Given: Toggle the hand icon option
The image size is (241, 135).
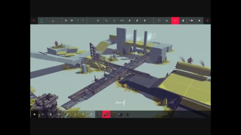Looking at the screenshot, I should click(x=183, y=20).
